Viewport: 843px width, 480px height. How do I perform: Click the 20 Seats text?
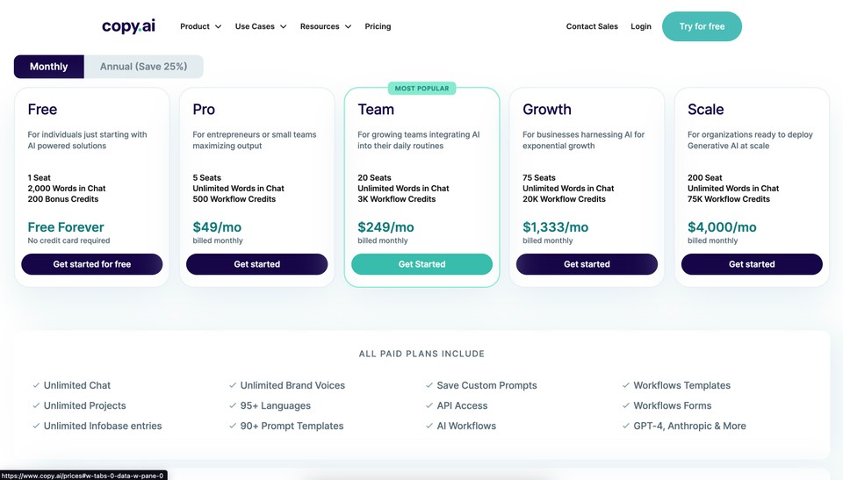click(374, 177)
